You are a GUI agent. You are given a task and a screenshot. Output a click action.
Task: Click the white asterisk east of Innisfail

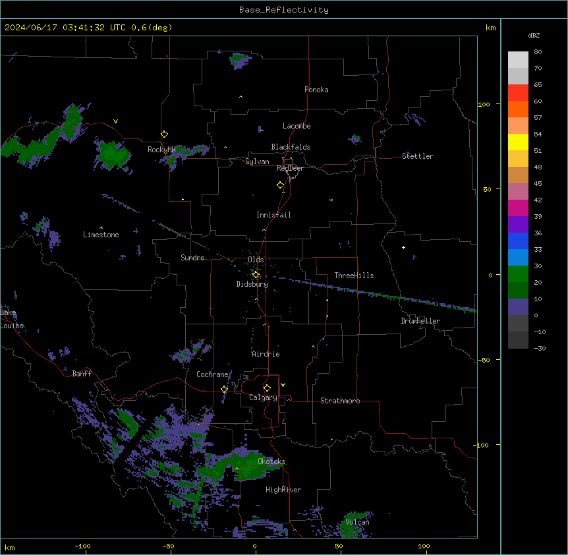coord(331,200)
